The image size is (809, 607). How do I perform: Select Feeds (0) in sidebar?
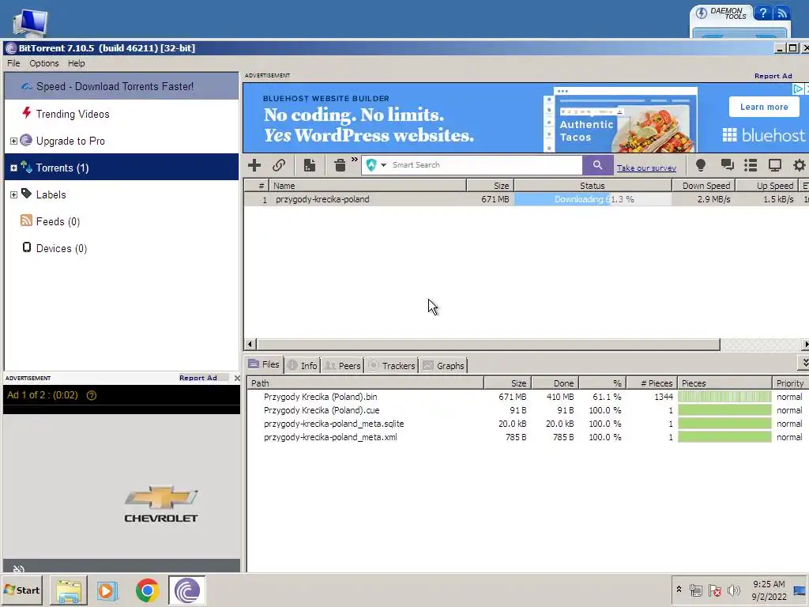point(122,221)
